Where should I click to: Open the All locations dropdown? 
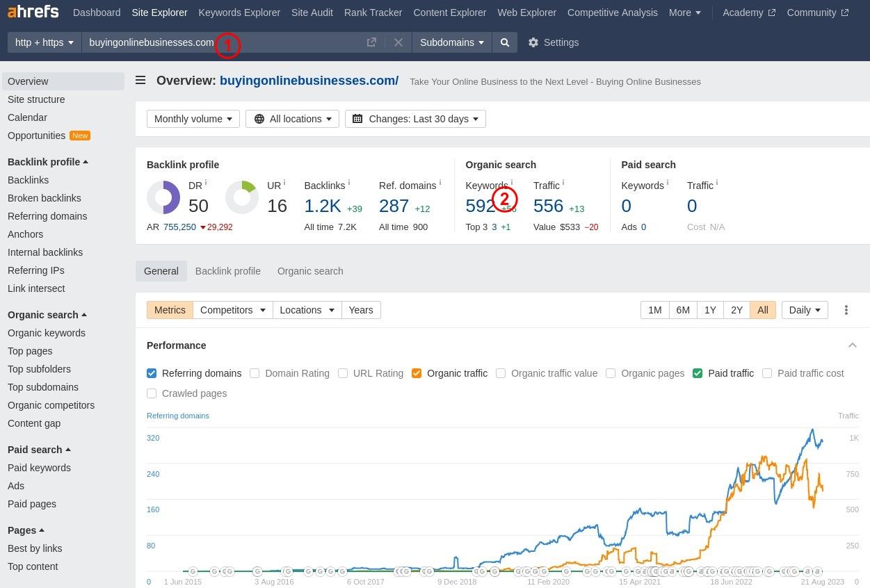click(293, 119)
